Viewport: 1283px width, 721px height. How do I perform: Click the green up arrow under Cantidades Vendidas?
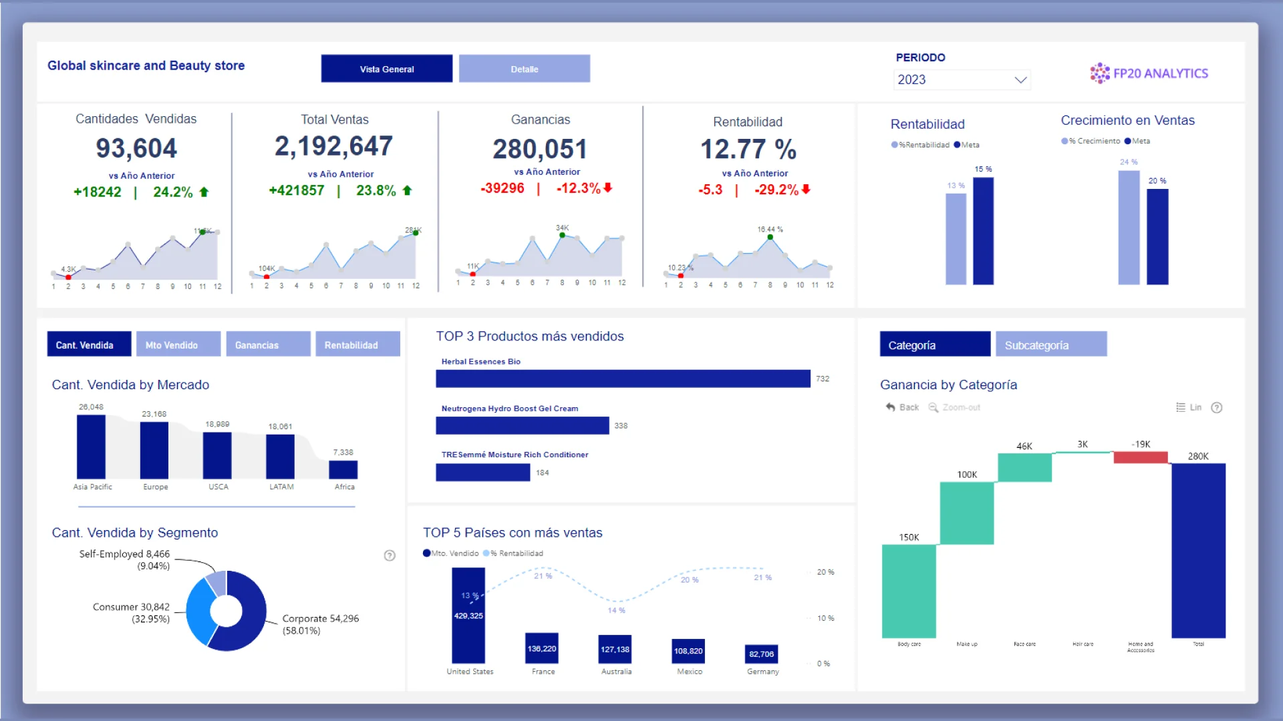click(204, 192)
